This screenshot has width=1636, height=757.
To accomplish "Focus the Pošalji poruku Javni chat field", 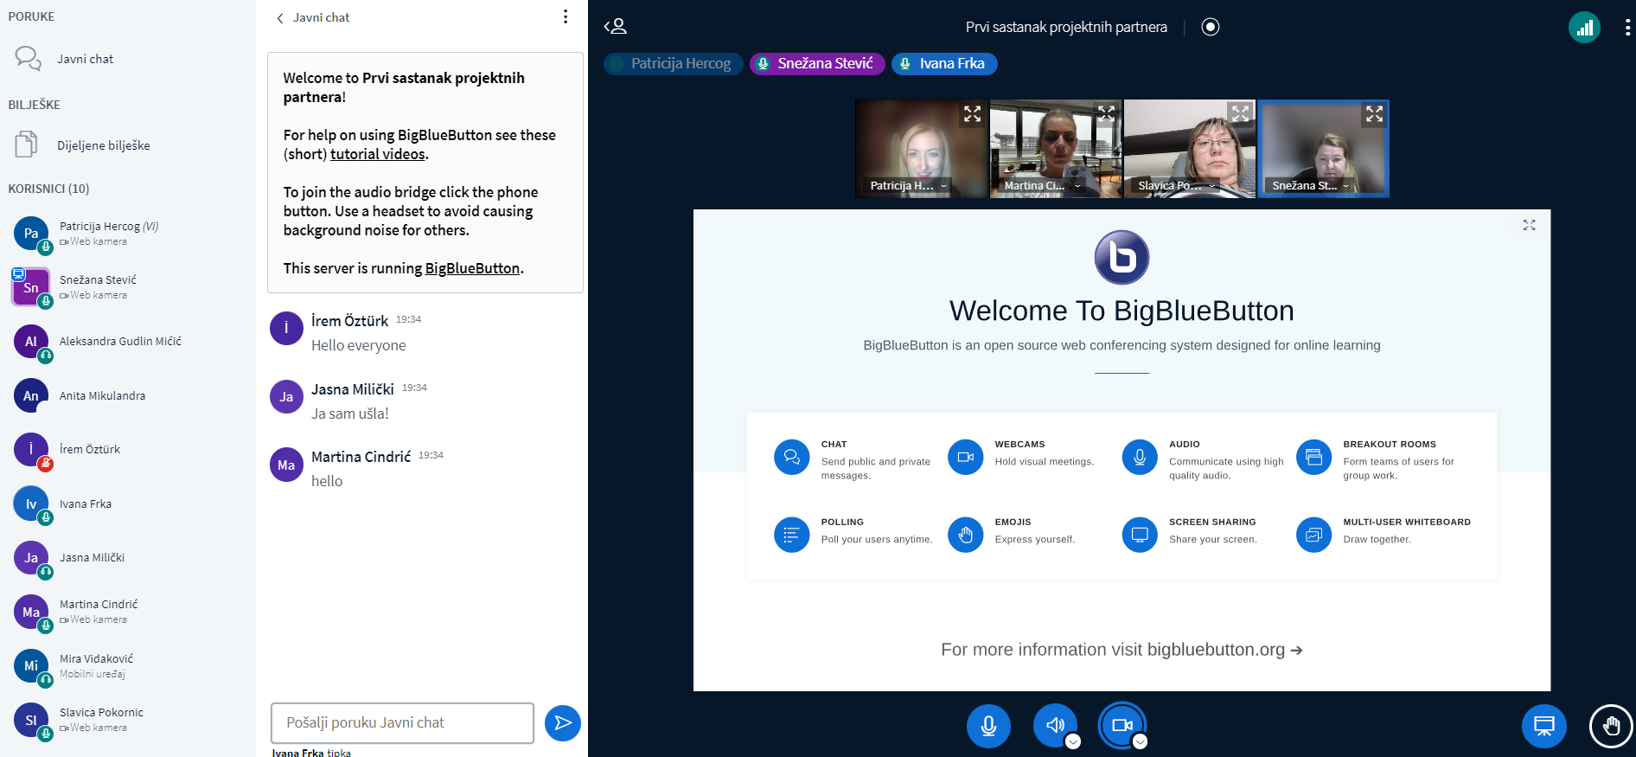I will (402, 723).
